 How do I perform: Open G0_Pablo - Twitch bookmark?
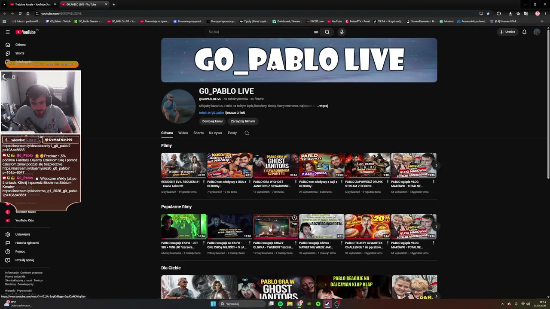coord(57,21)
